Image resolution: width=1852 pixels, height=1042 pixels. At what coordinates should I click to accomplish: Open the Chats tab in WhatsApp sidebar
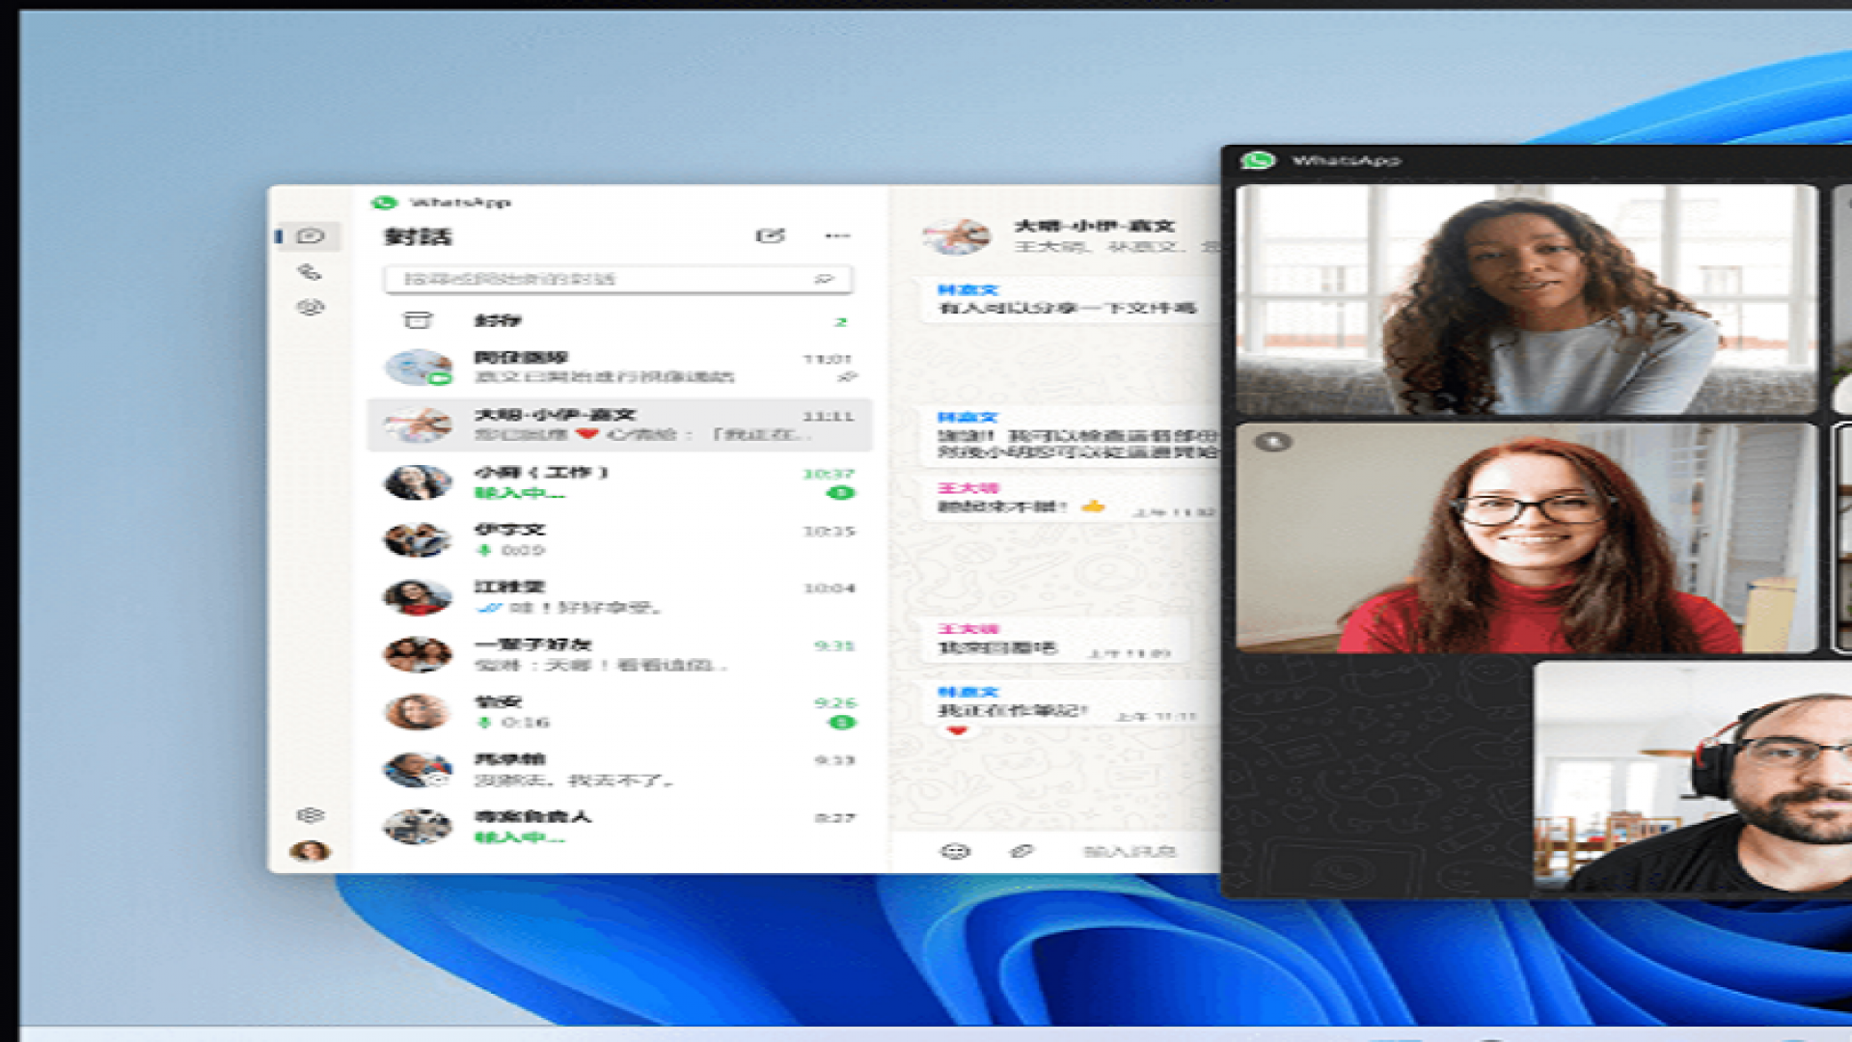coord(311,235)
